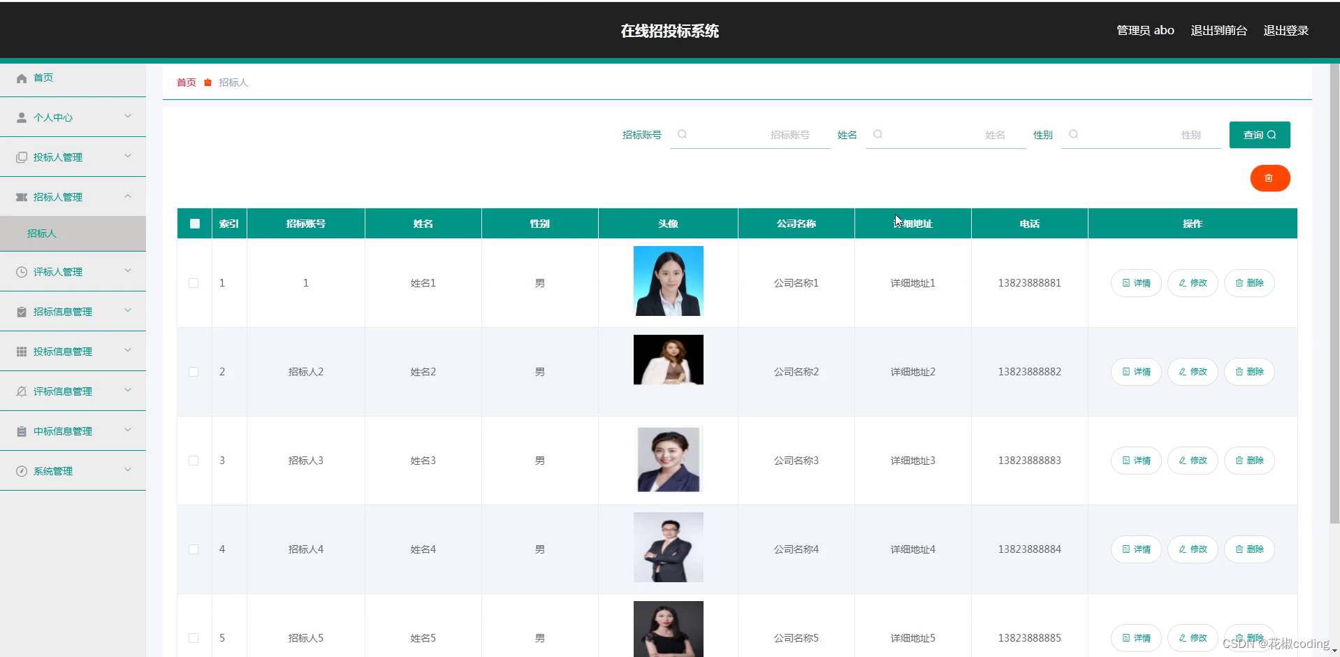This screenshot has height=657, width=1340.
Task: Expand the 投标信息管理 chevron
Action: point(128,350)
